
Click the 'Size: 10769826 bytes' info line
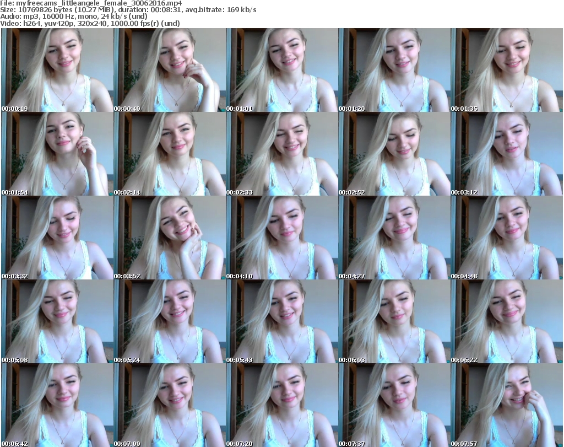(128, 10)
